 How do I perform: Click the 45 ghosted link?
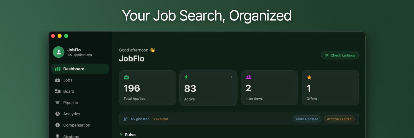pyautogui.click(x=140, y=119)
